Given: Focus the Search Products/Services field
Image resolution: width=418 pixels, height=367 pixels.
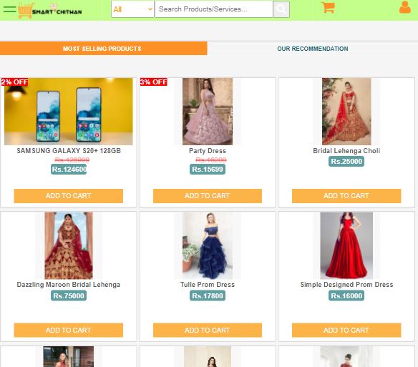Looking at the screenshot, I should coord(214,9).
